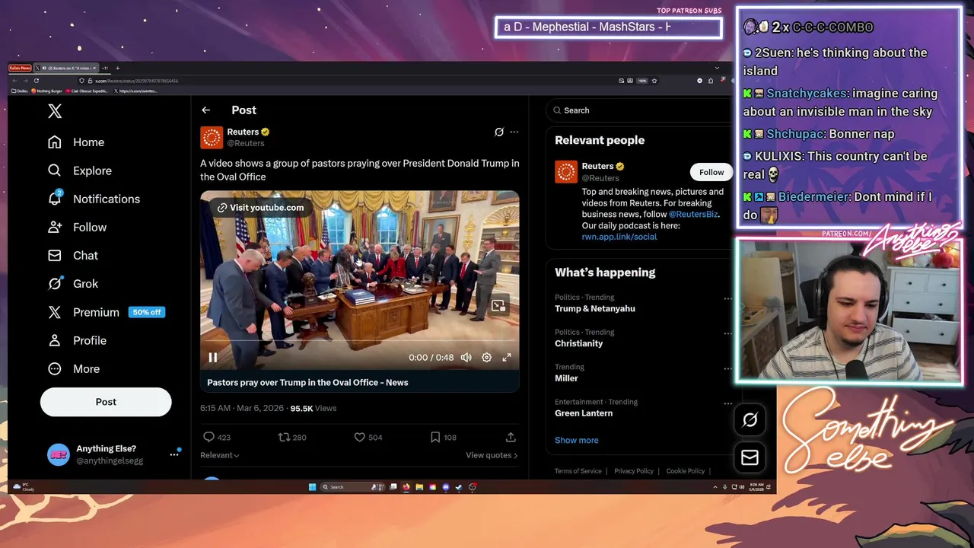Open trending topic Miller
Viewport: 974px width, 548px height.
click(566, 378)
